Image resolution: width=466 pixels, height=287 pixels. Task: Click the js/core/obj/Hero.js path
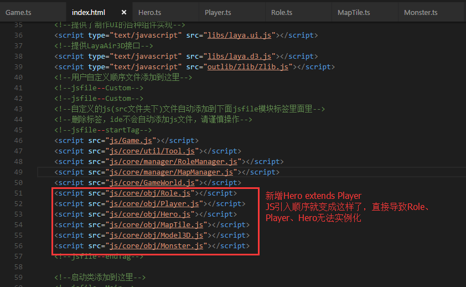pos(151,214)
